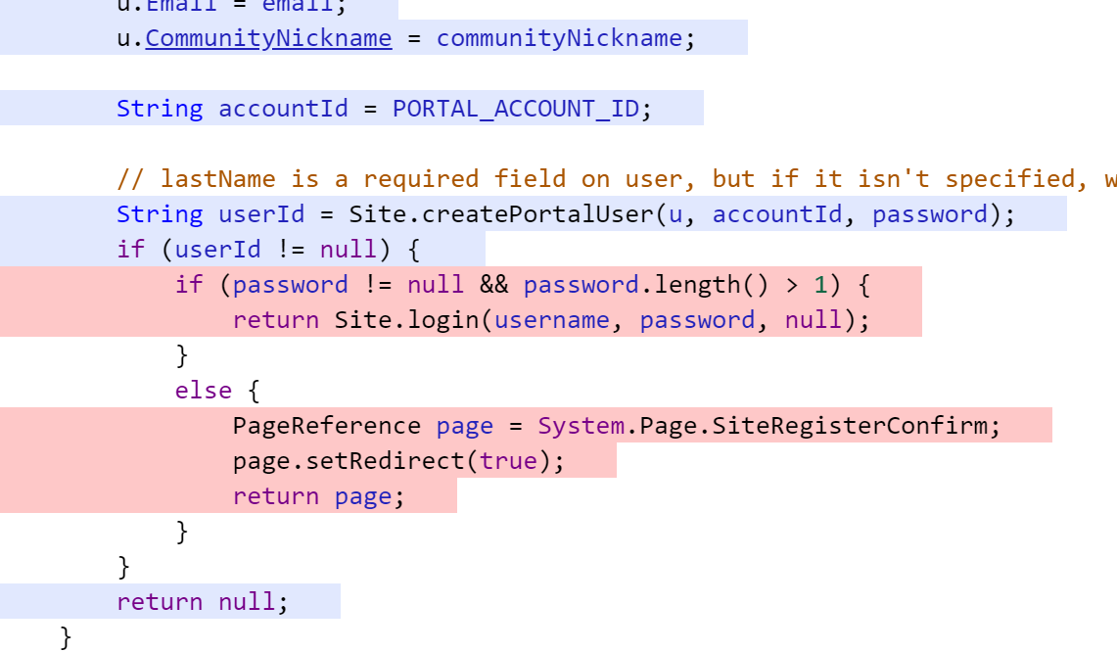Click the underlined CommunityNickname link
1117x652 pixels.
(x=268, y=37)
